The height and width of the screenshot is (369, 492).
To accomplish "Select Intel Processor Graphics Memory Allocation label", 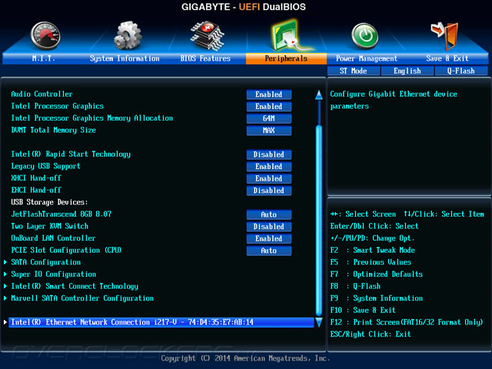I will [x=92, y=118].
